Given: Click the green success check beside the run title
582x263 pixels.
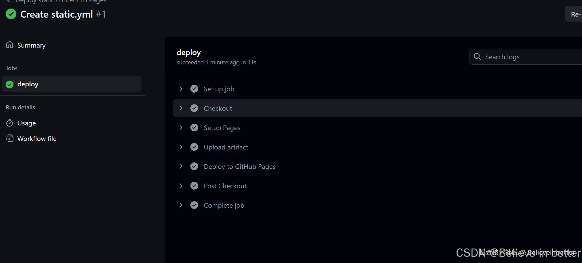Looking at the screenshot, I should pos(11,14).
